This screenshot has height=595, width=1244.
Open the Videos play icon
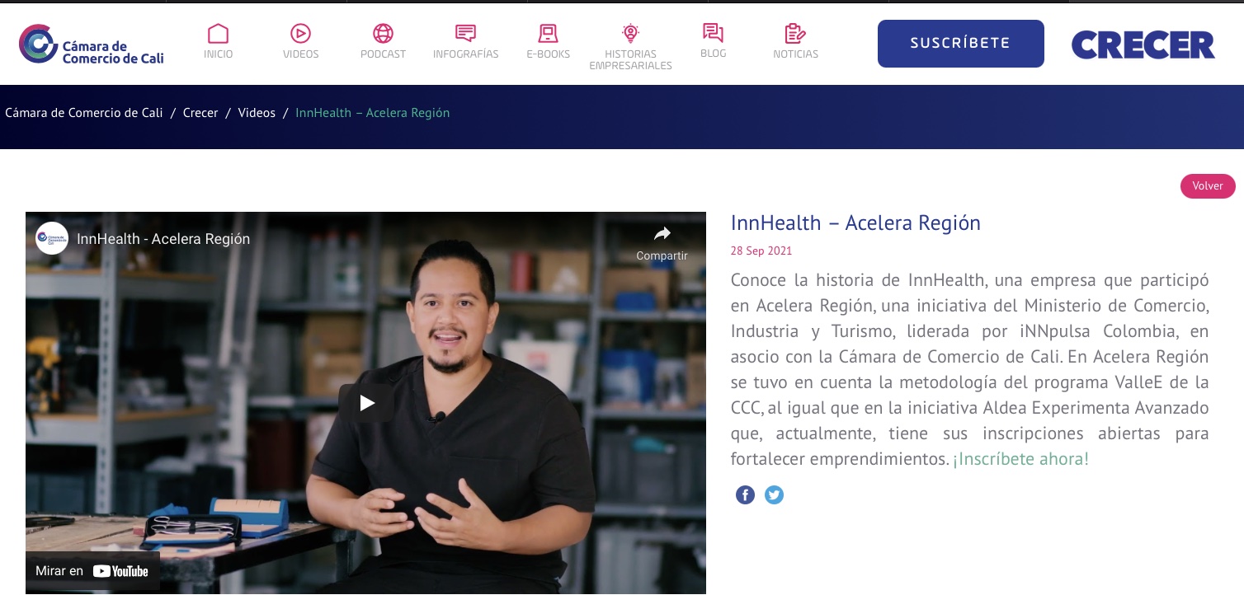click(x=300, y=34)
